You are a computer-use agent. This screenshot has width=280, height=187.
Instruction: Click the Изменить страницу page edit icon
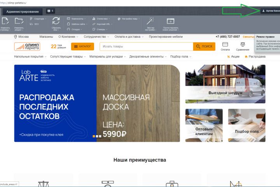(x=5, y=21)
